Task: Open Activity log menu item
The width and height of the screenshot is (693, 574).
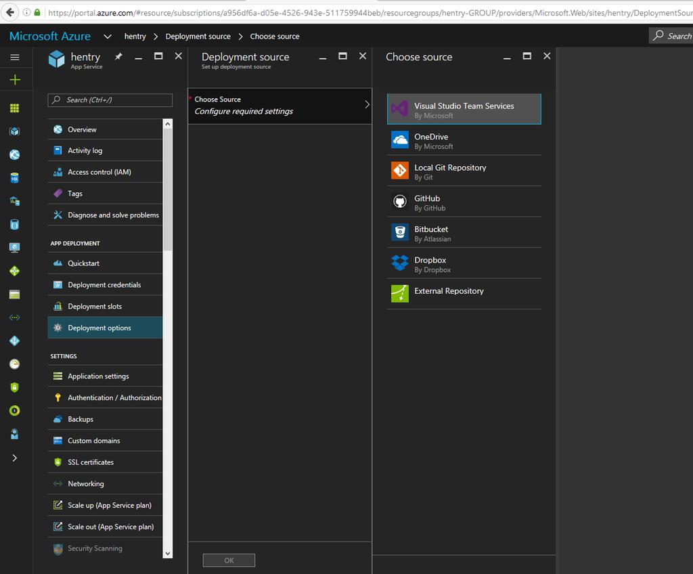Action: tap(105, 150)
